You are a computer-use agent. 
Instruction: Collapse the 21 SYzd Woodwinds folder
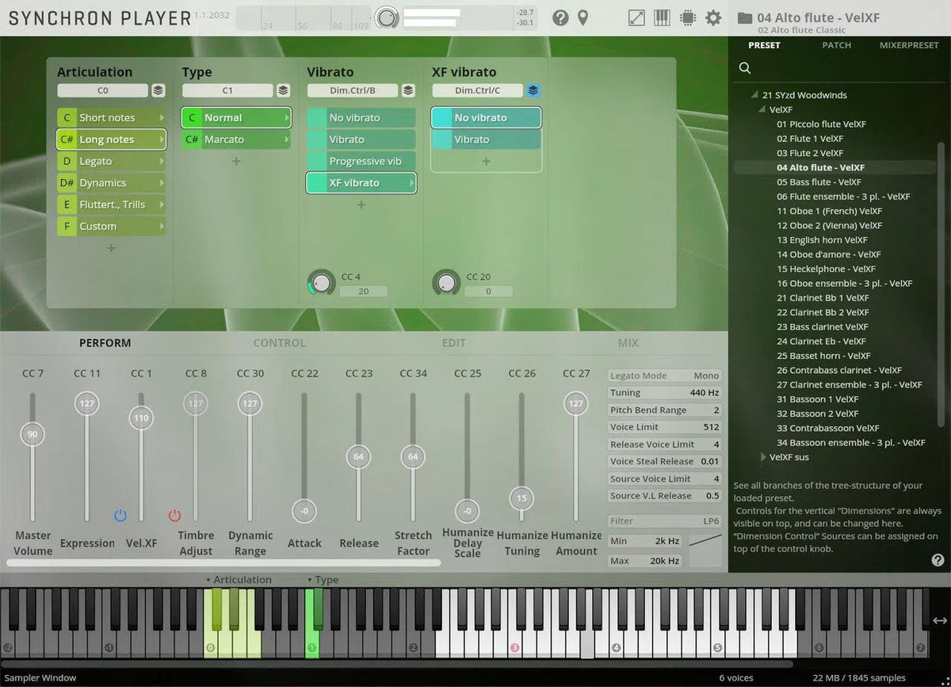tap(756, 95)
